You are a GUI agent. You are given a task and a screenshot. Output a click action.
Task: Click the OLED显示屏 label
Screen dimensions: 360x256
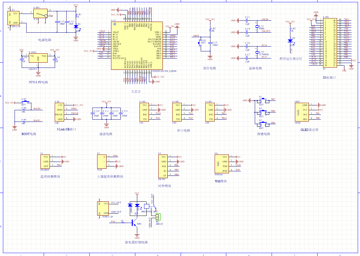coord(309,130)
